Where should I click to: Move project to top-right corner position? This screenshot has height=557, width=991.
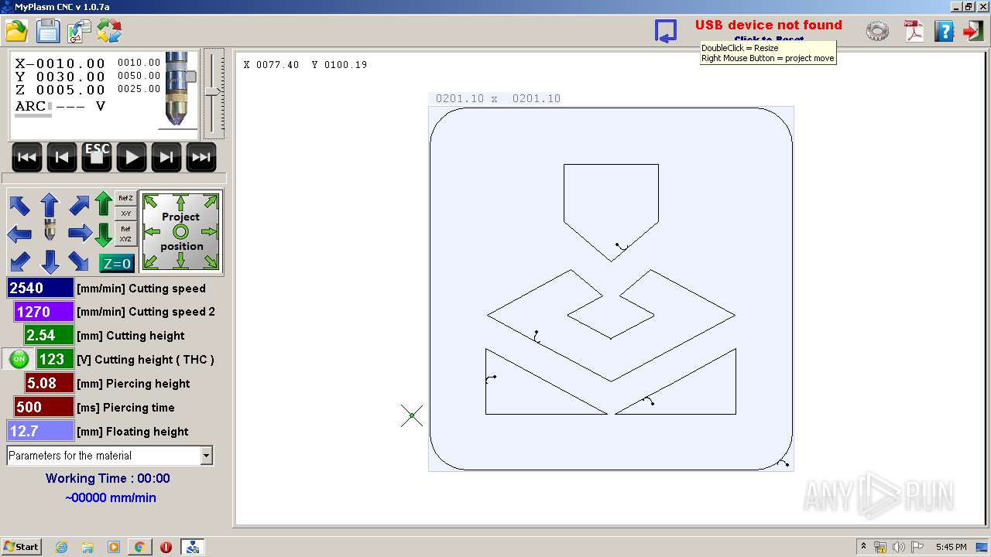tap(211, 202)
